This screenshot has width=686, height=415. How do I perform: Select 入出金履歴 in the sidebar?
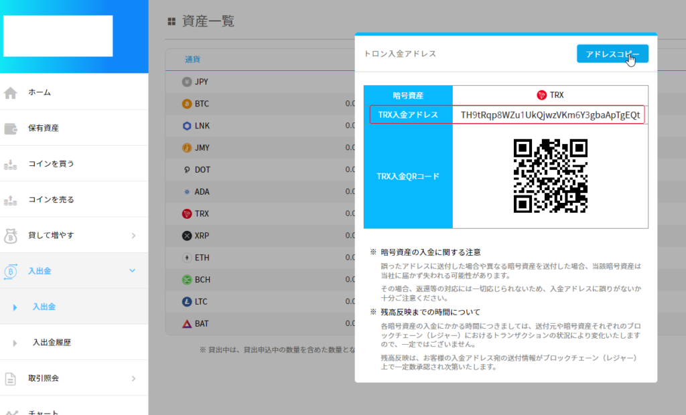(52, 342)
